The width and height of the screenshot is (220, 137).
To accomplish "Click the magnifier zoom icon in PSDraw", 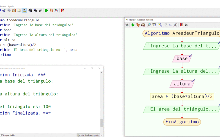I will 149,25.
